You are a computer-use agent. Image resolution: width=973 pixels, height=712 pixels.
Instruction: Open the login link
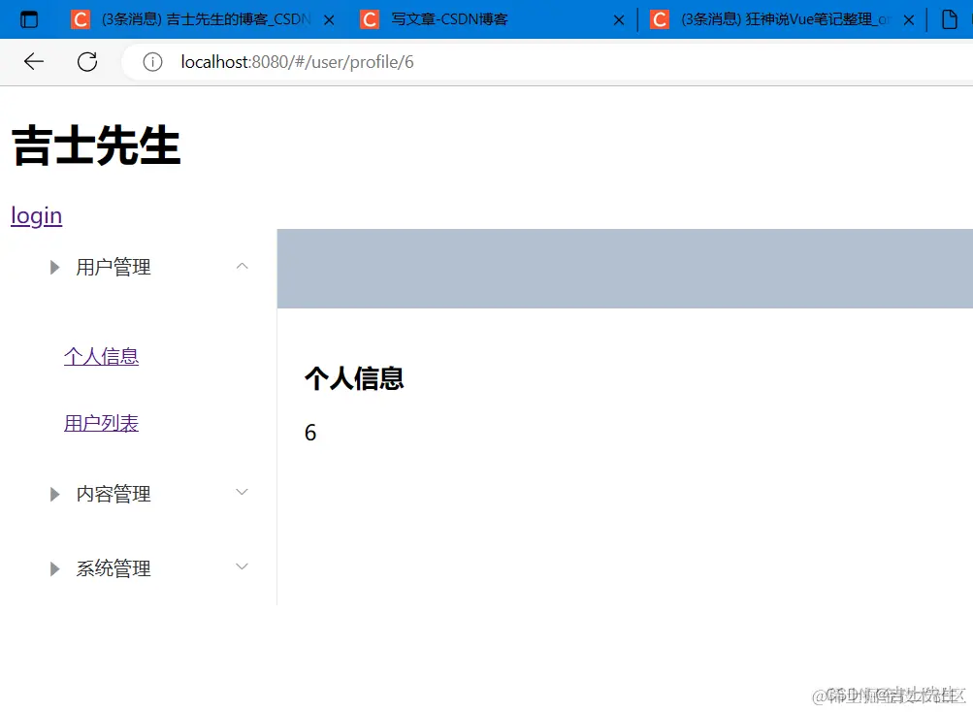35,215
